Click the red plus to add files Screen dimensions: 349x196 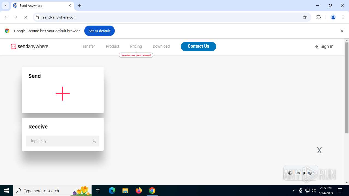(63, 94)
